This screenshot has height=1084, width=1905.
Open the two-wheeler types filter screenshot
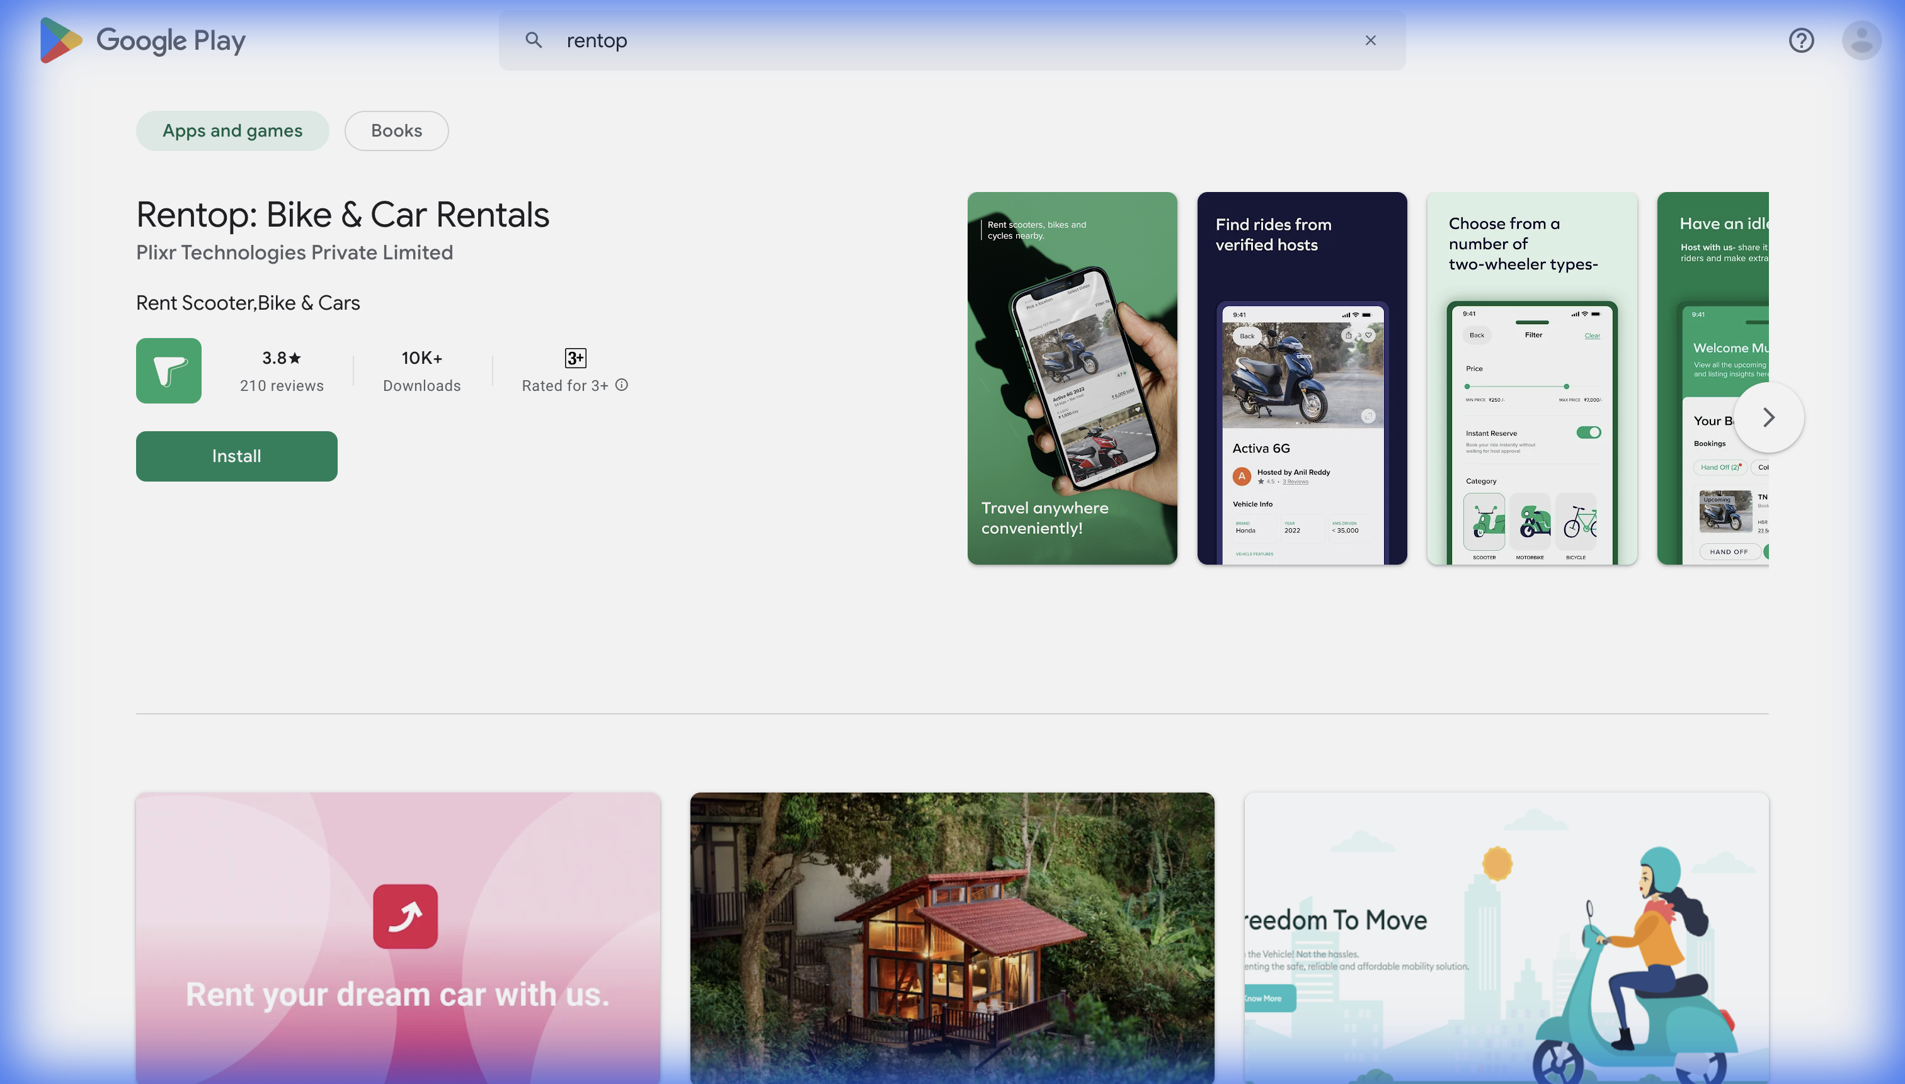[x=1531, y=378]
